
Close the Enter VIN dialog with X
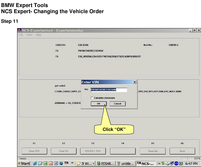135,82
